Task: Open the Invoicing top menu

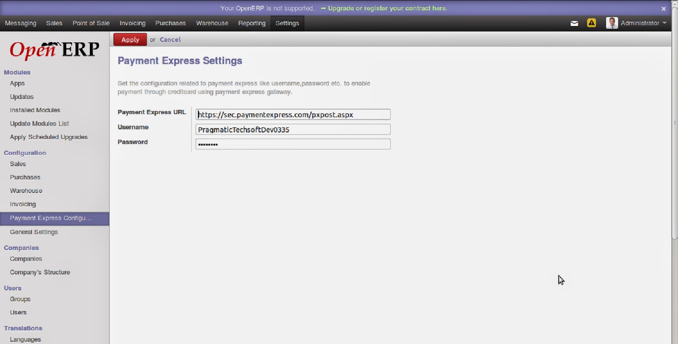Action: click(x=133, y=23)
